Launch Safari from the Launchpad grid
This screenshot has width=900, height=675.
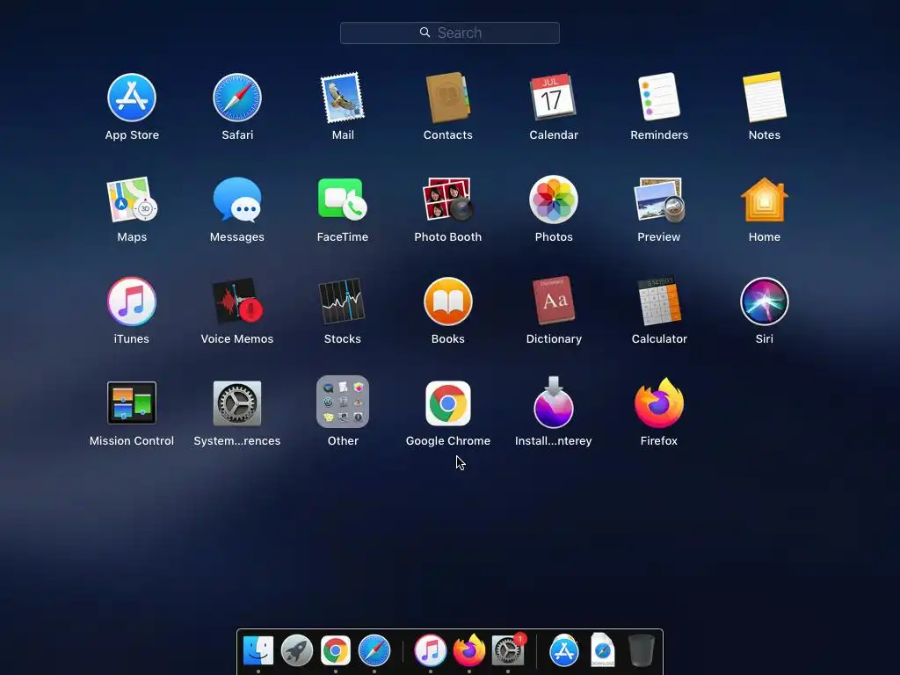click(x=237, y=98)
